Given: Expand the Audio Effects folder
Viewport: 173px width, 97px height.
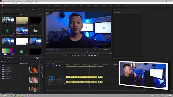Looking at the screenshot, I should click(x=1, y=70).
